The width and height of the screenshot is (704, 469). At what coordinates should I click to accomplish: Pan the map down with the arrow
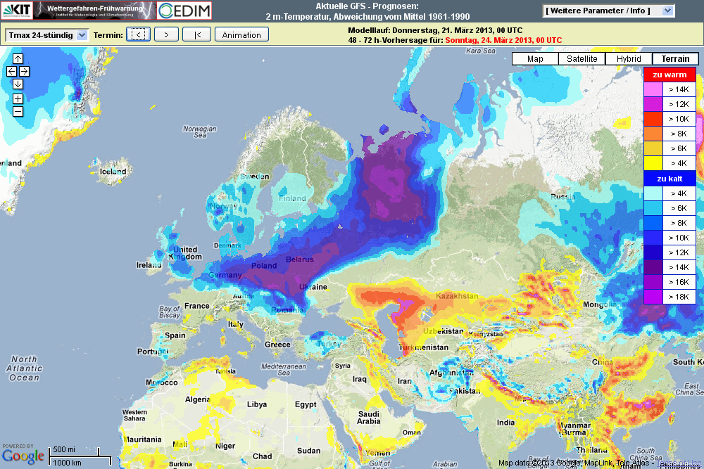(18, 84)
